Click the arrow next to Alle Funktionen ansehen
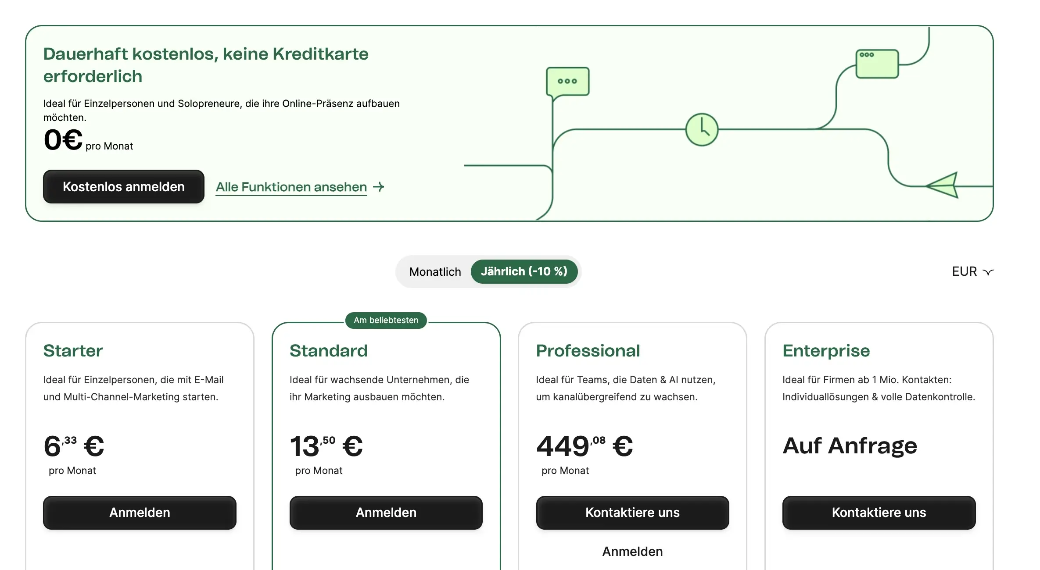The height and width of the screenshot is (570, 1040). click(x=379, y=187)
